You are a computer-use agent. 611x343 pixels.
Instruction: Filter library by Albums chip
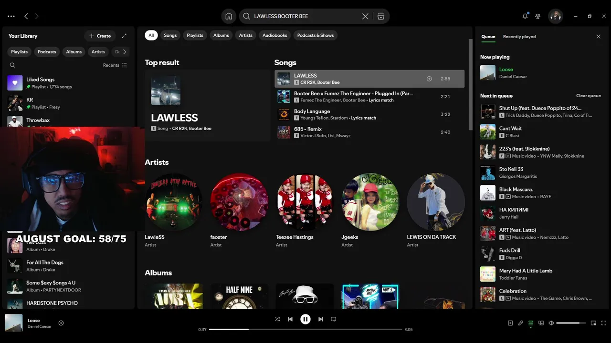coord(74,52)
